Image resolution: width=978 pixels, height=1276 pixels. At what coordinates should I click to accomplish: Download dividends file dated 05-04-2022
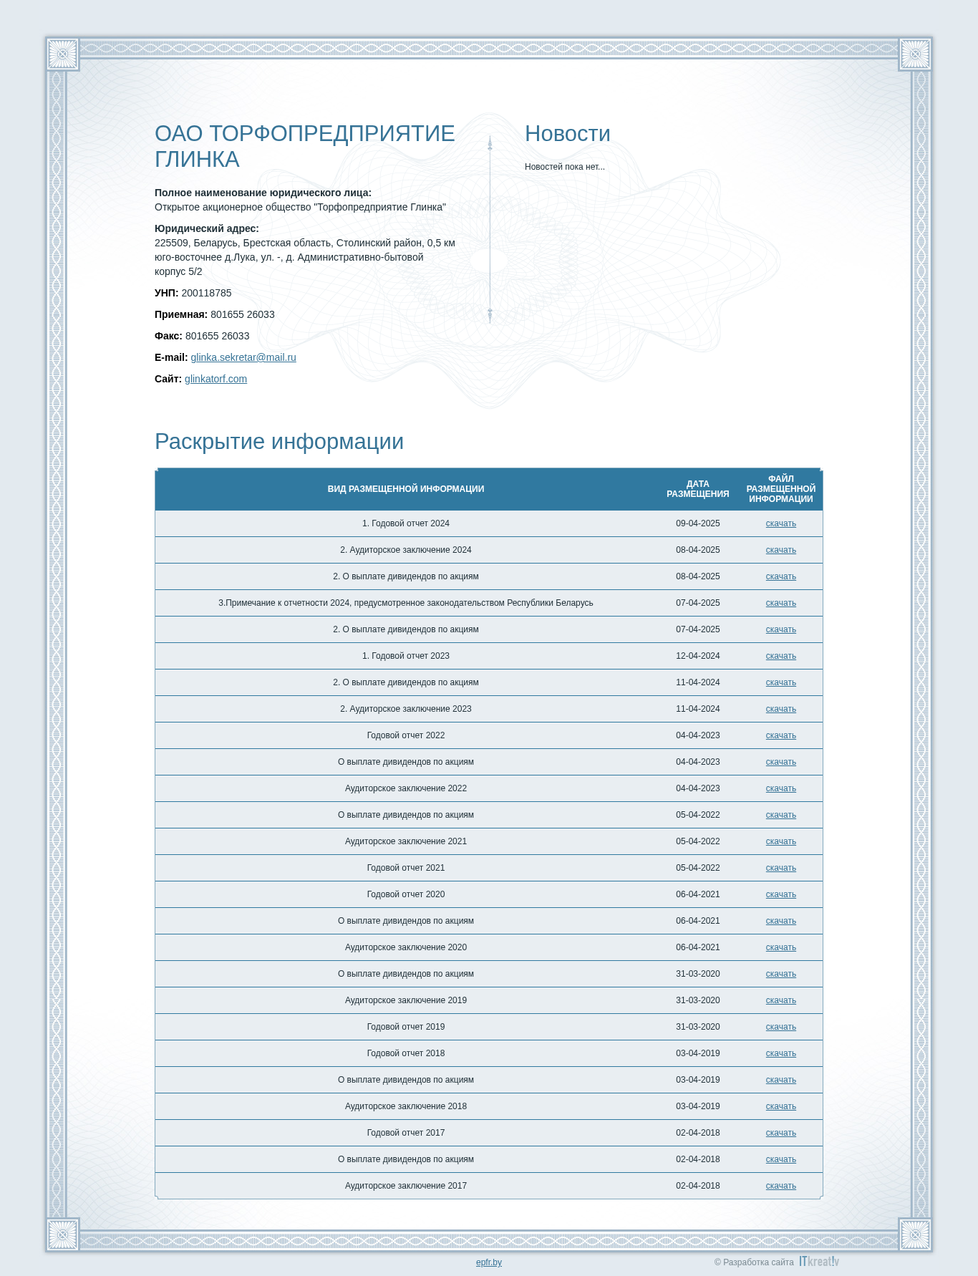pos(780,815)
